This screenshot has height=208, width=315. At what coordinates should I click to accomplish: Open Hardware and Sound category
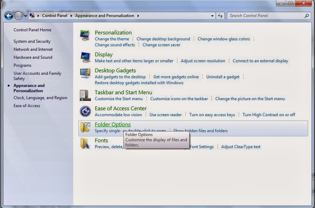click(33, 57)
